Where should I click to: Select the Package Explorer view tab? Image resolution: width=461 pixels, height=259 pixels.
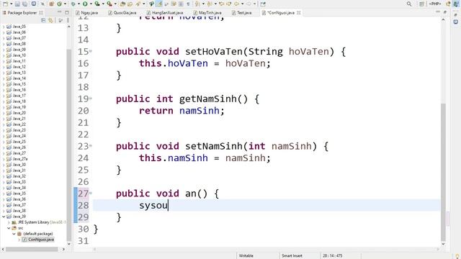tap(22, 13)
